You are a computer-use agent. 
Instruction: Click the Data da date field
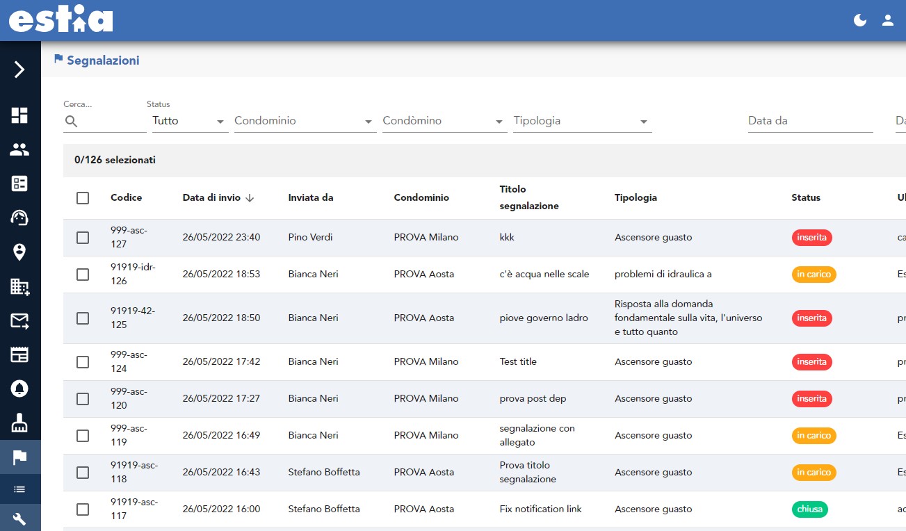(x=809, y=121)
